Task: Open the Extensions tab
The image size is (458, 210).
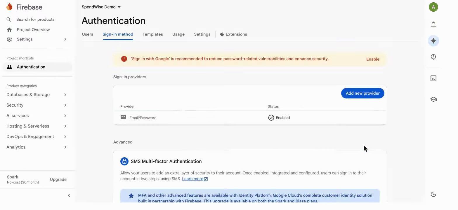Action: pos(233,34)
